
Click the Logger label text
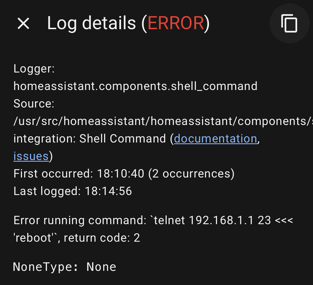[34, 69]
